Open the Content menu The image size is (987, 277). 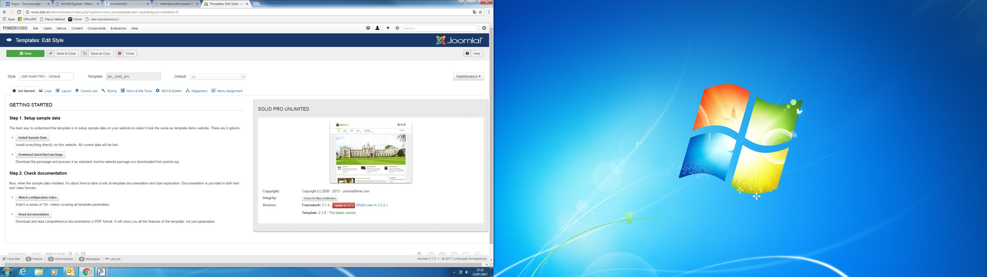[77, 28]
